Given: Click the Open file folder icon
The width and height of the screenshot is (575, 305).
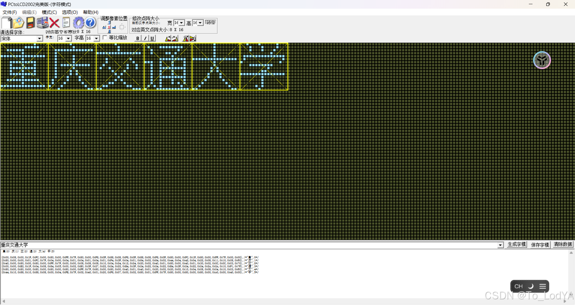Looking at the screenshot, I should point(19,23).
